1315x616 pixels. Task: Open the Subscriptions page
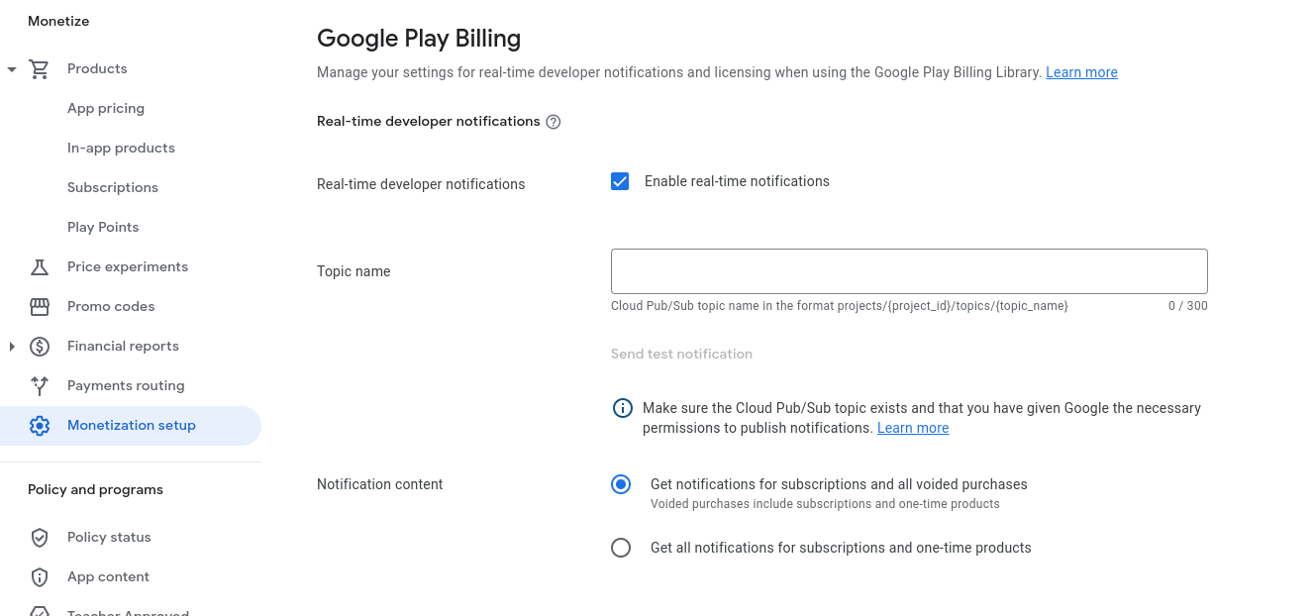coord(112,187)
